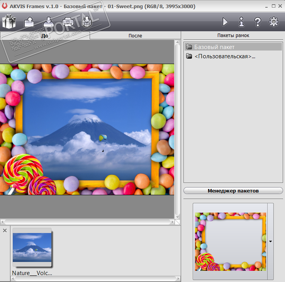
Task: Click the vertical scrollbar down arrow
Action: [x=177, y=217]
